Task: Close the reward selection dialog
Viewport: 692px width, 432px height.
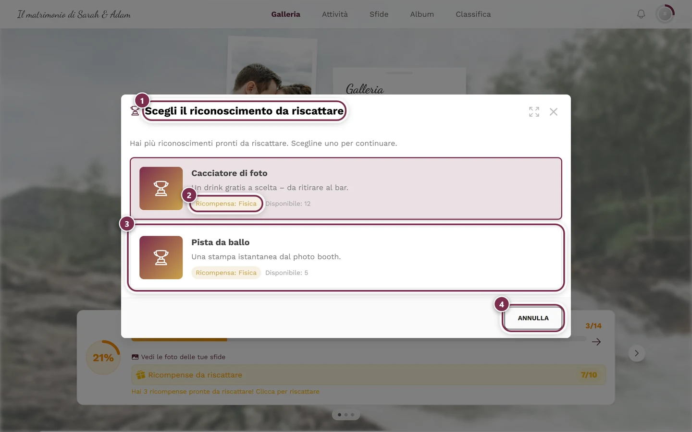Action: [x=554, y=112]
